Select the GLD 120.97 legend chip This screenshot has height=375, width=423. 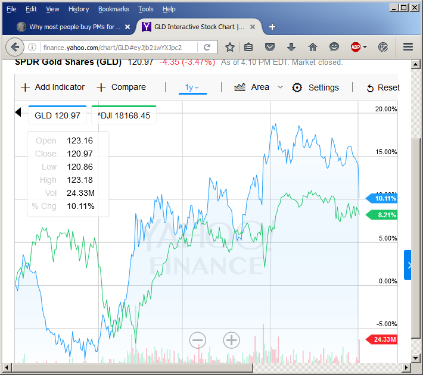pos(57,115)
